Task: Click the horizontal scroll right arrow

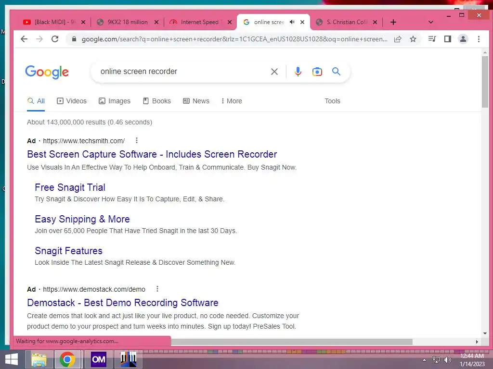Action: (x=477, y=342)
